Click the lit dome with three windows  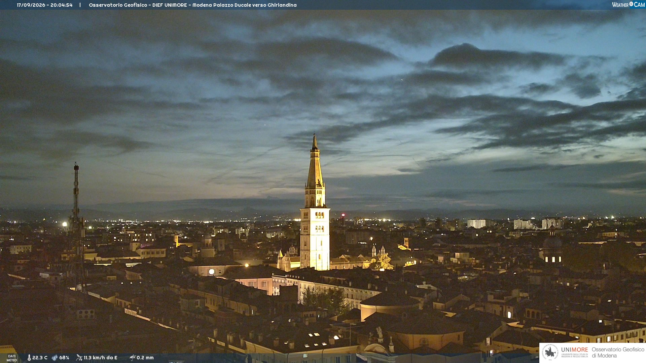(552, 250)
